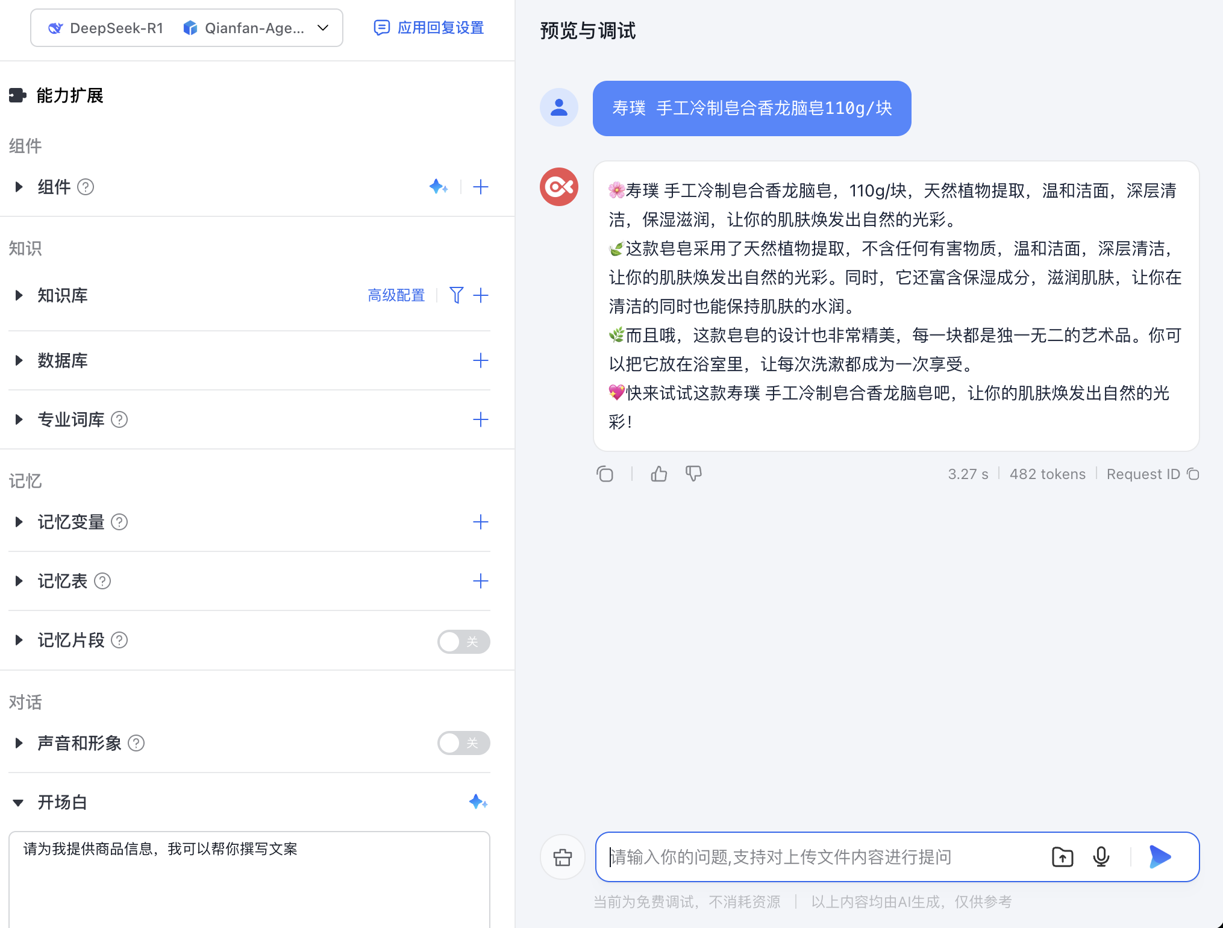Like the reply with thumbs up
The height and width of the screenshot is (928, 1223).
click(x=659, y=474)
